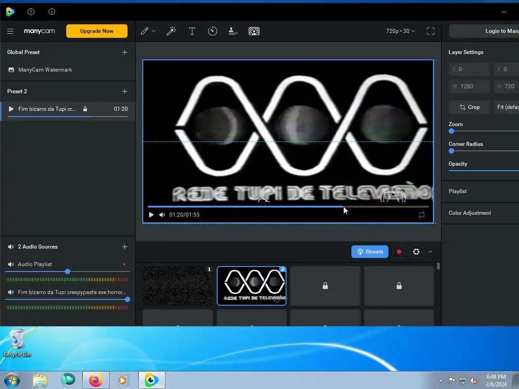The width and height of the screenshot is (519, 389).
Task: Play the video in preview
Action: pos(151,215)
